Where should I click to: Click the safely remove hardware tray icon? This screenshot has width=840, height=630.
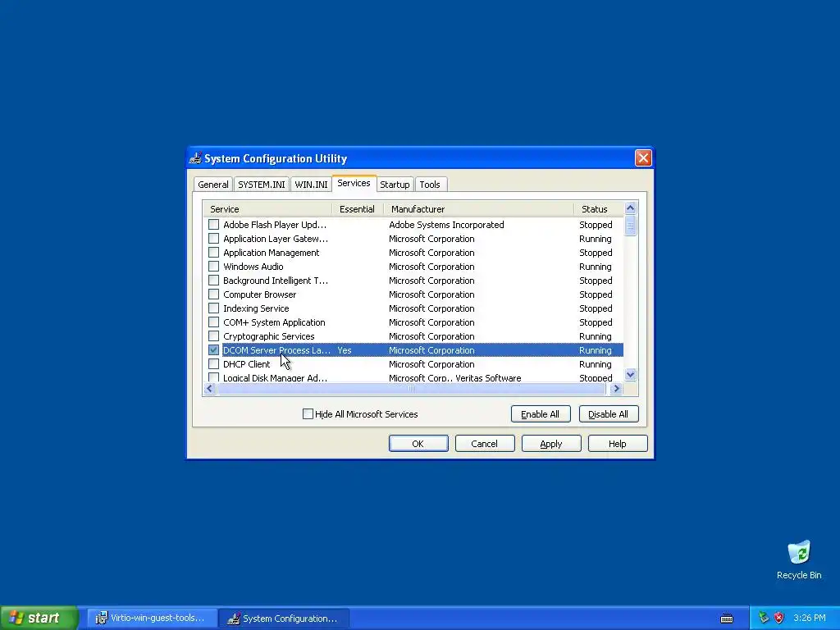click(764, 618)
